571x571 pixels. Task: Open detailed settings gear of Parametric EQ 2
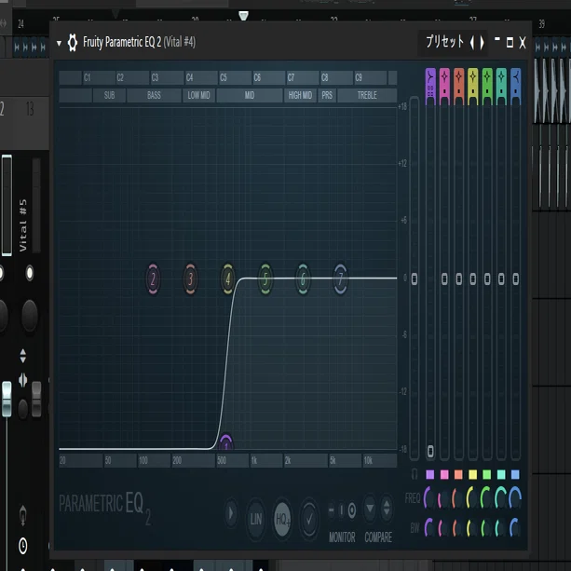73,43
